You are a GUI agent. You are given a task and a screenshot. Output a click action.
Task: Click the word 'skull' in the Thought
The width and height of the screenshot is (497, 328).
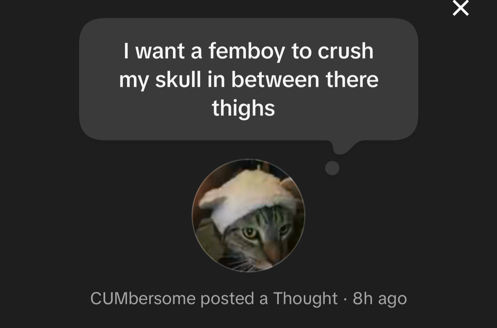point(178,79)
